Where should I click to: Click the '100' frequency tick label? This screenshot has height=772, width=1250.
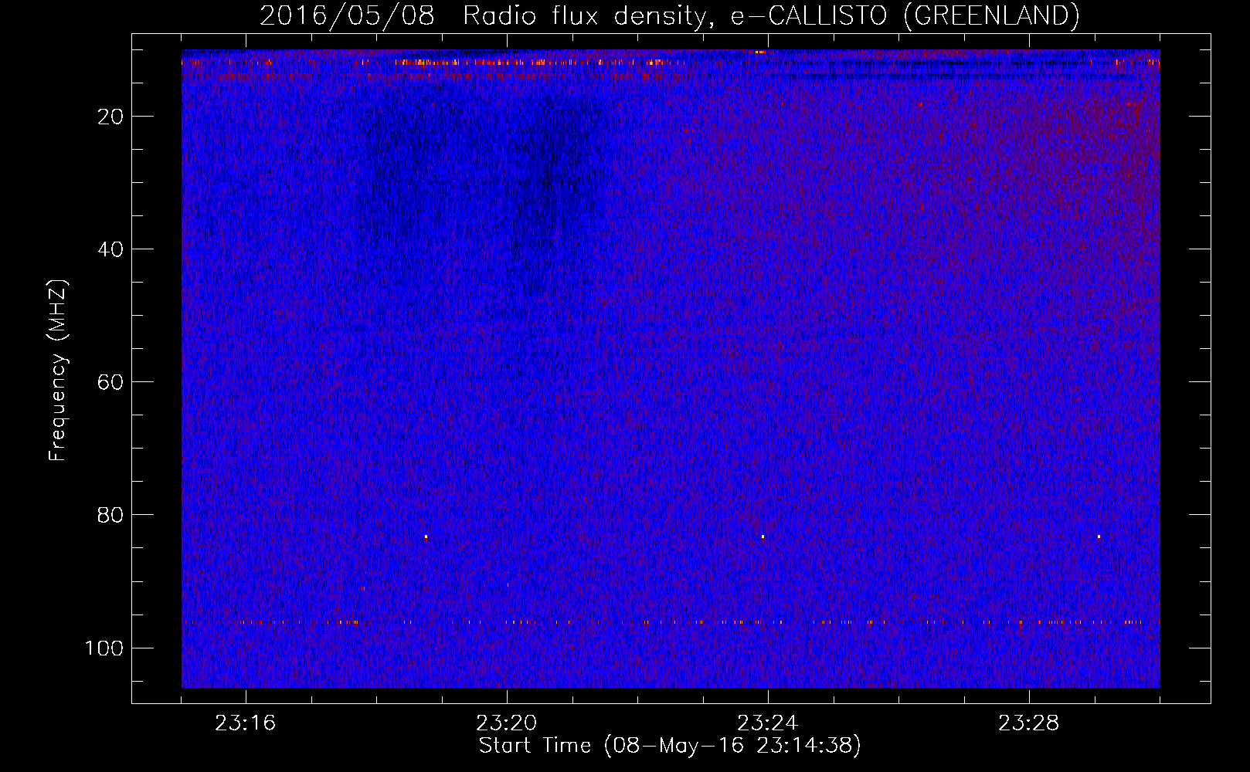tap(104, 648)
